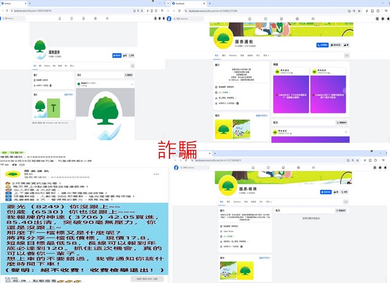
Task: Reload the page in 國.泰-報牌 browser window
Action: point(186,161)
